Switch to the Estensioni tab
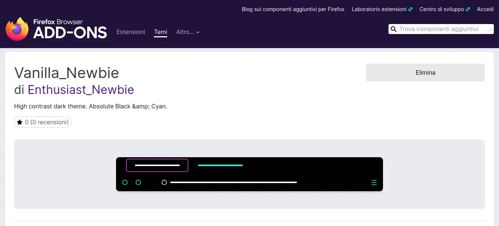Image resolution: width=499 pixels, height=226 pixels. coord(130,32)
